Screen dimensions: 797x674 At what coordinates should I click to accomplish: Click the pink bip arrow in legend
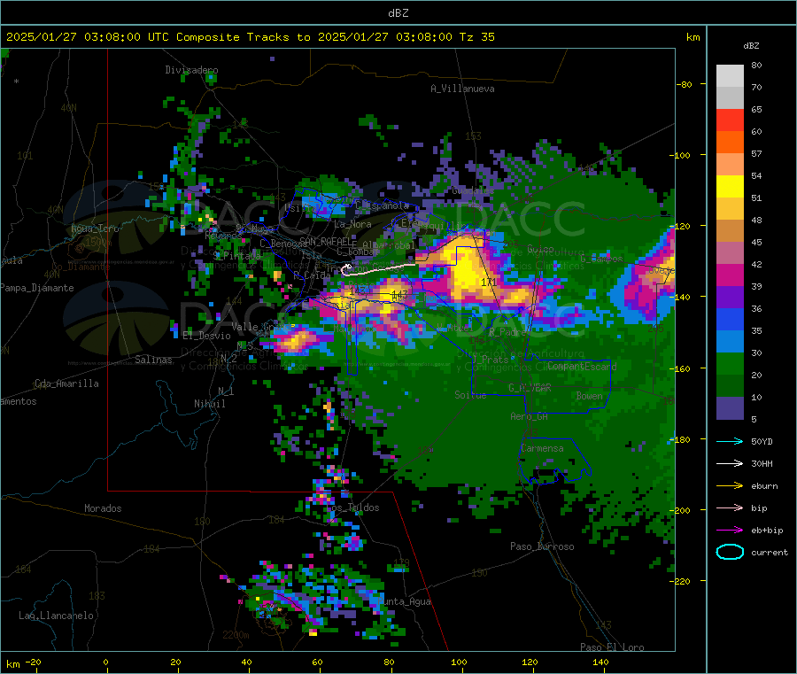[730, 507]
